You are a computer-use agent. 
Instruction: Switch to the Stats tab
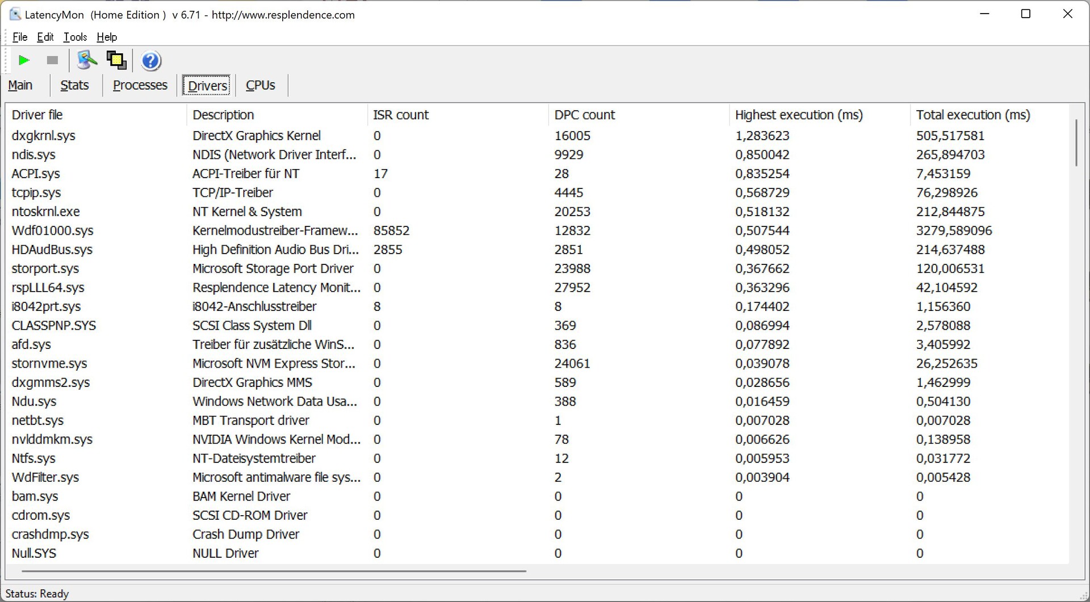(x=74, y=85)
